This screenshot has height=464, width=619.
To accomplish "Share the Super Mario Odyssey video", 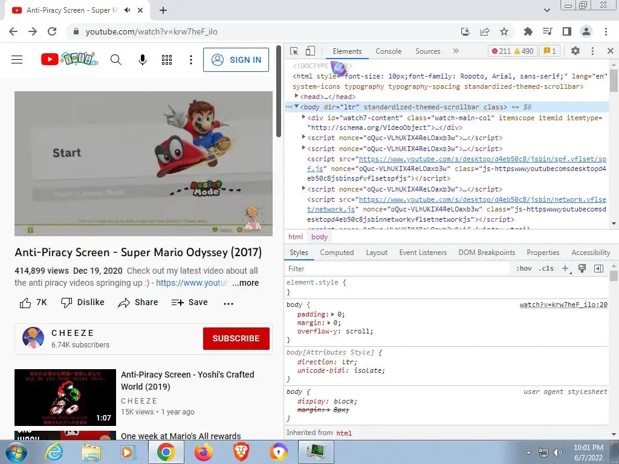I will point(138,302).
